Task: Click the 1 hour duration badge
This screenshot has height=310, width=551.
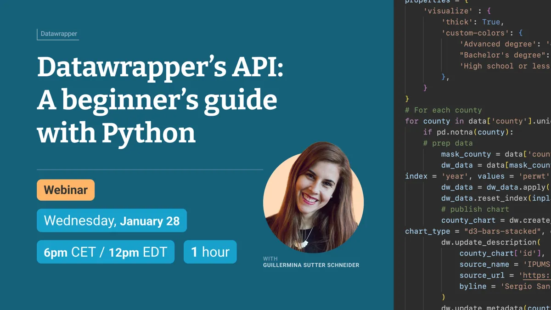Action: 210,252
